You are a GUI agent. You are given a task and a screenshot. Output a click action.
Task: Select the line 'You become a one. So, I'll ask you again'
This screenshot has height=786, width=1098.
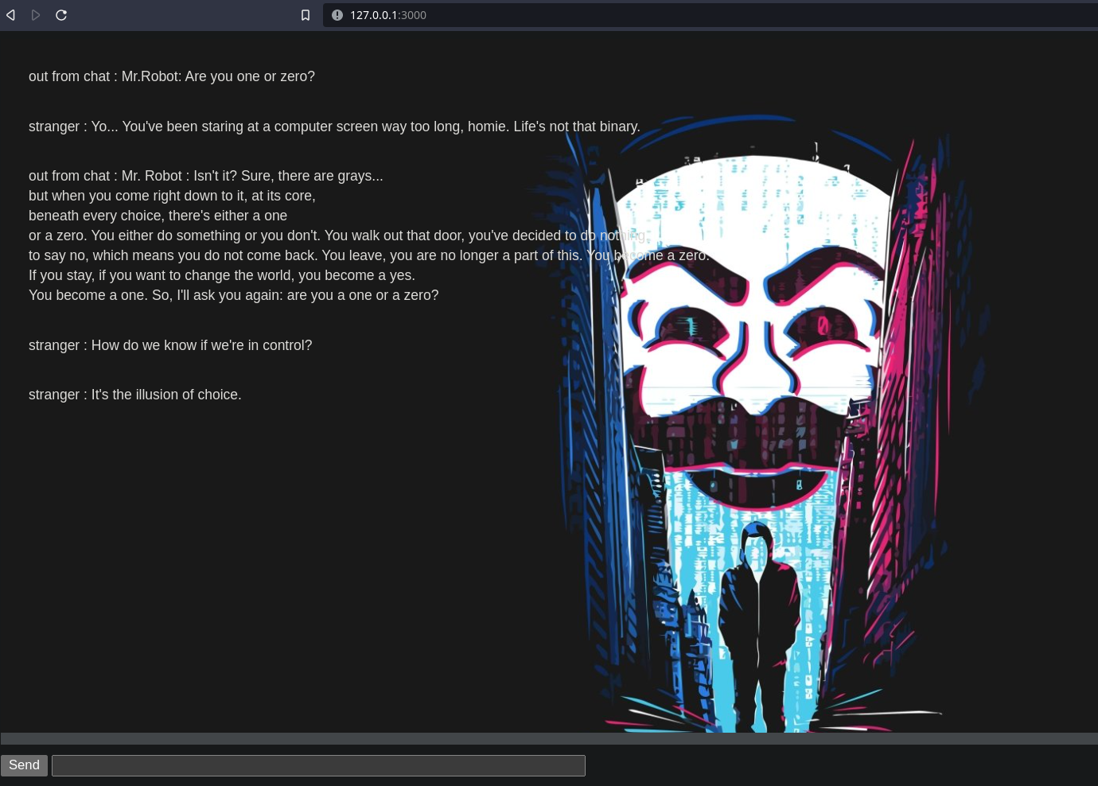233,295
